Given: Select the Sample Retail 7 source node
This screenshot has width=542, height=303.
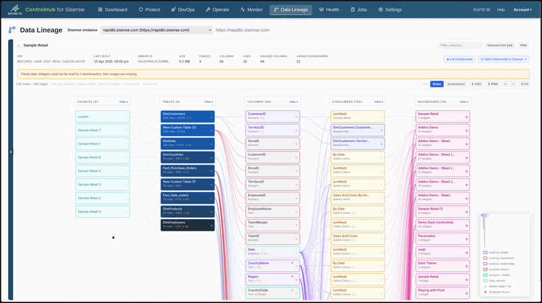Looking at the screenshot, I should point(103,130).
